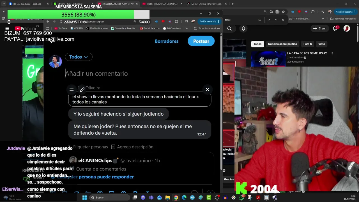Open the 20+Notificaciones X bookmark
Screen dimensions: 359x202
(x=97, y=28)
